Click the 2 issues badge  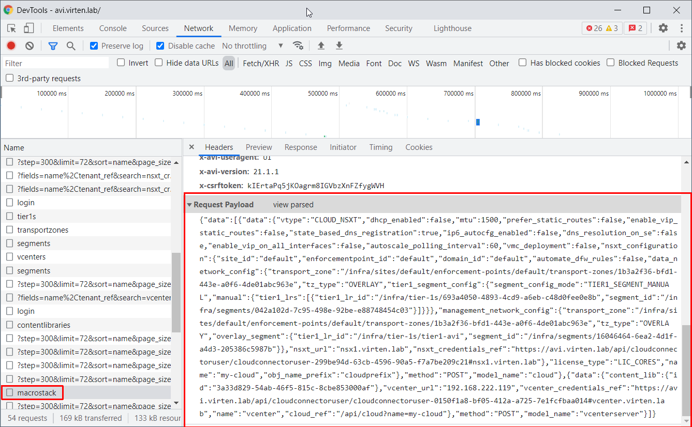(x=636, y=28)
